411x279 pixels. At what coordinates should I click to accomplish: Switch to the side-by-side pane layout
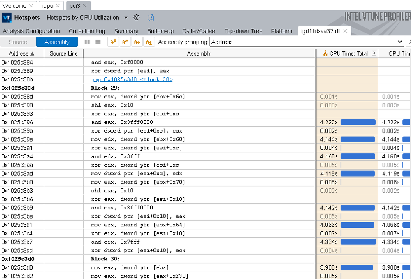[87, 42]
